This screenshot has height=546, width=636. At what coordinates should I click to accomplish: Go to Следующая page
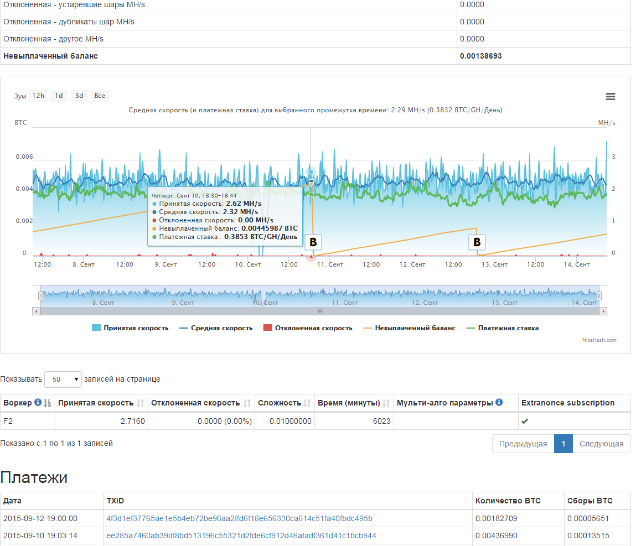click(x=601, y=444)
